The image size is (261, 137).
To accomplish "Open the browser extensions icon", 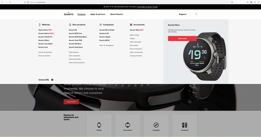I will tap(255, 2).
